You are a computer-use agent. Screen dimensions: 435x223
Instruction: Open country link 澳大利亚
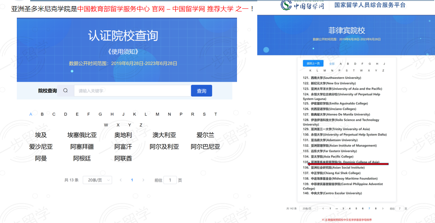164,135
